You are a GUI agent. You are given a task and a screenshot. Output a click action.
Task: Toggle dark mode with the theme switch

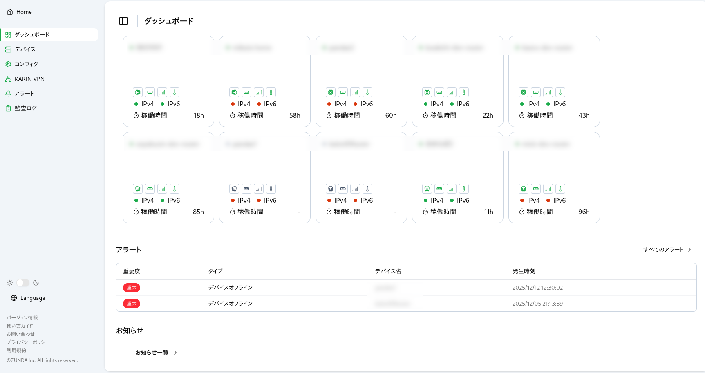point(22,282)
